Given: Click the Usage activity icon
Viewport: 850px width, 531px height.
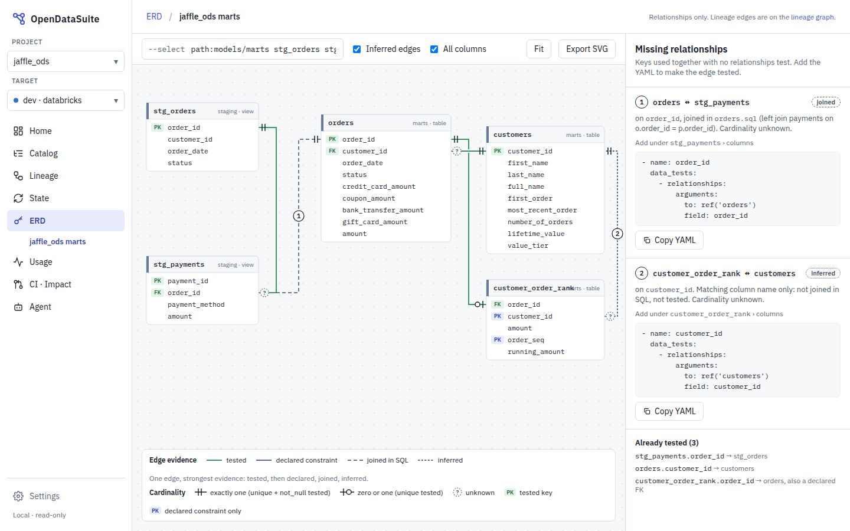Looking at the screenshot, I should tap(18, 262).
